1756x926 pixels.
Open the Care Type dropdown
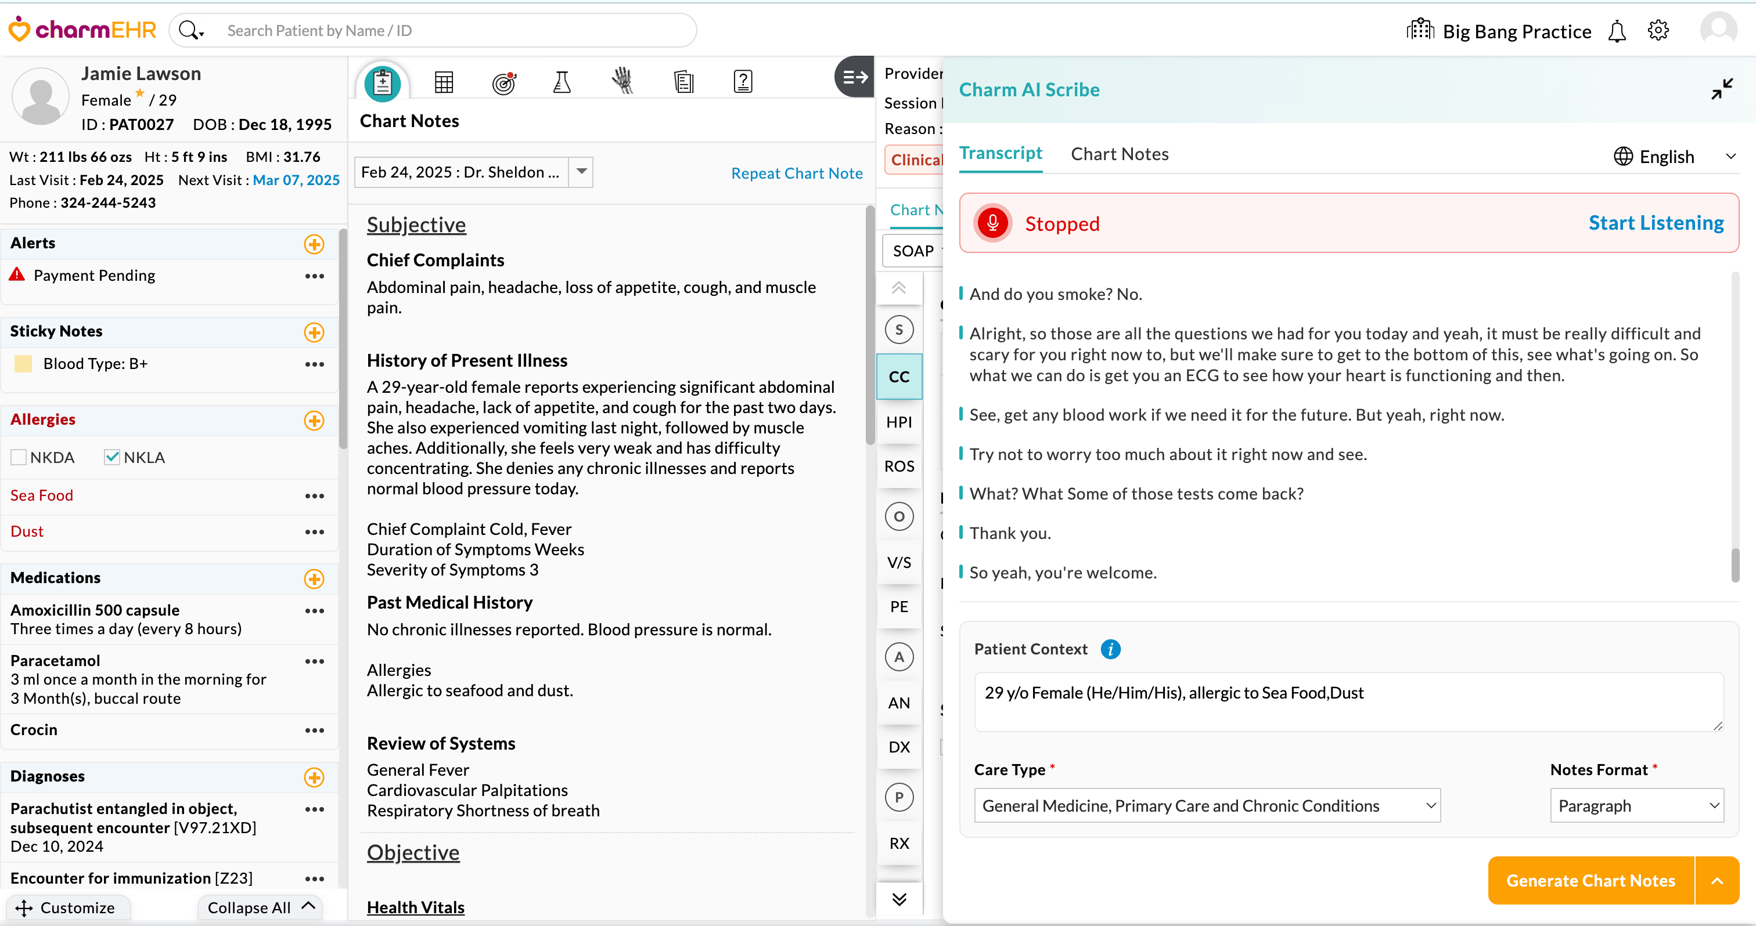tap(1207, 805)
